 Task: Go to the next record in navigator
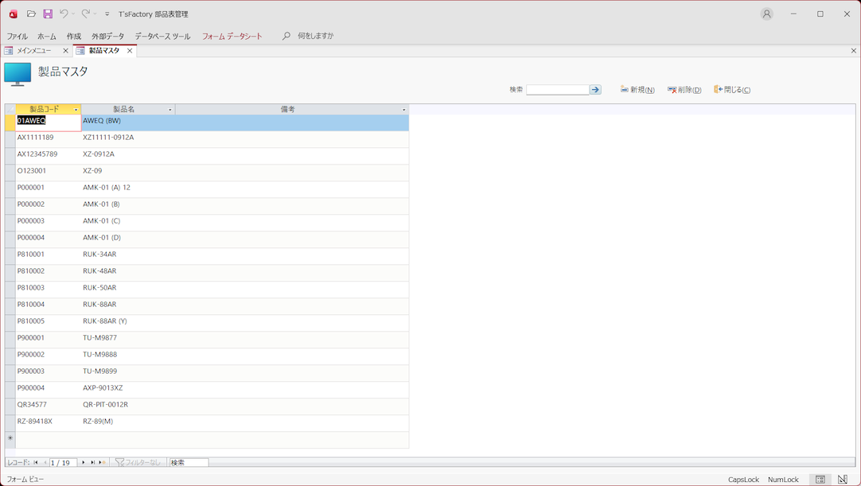tap(84, 462)
